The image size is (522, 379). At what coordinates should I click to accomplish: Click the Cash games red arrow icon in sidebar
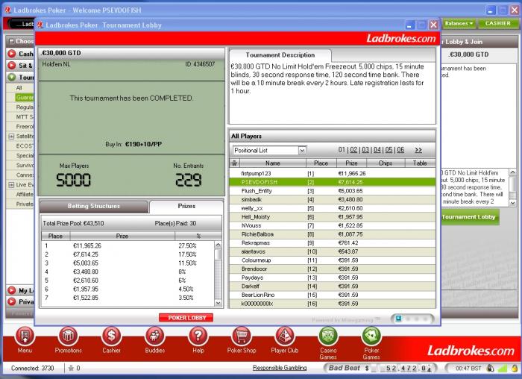pos(12,53)
